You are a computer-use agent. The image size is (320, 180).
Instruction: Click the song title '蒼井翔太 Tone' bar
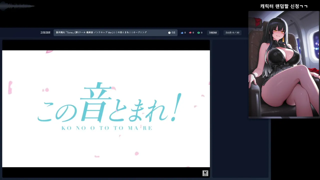(x=115, y=33)
